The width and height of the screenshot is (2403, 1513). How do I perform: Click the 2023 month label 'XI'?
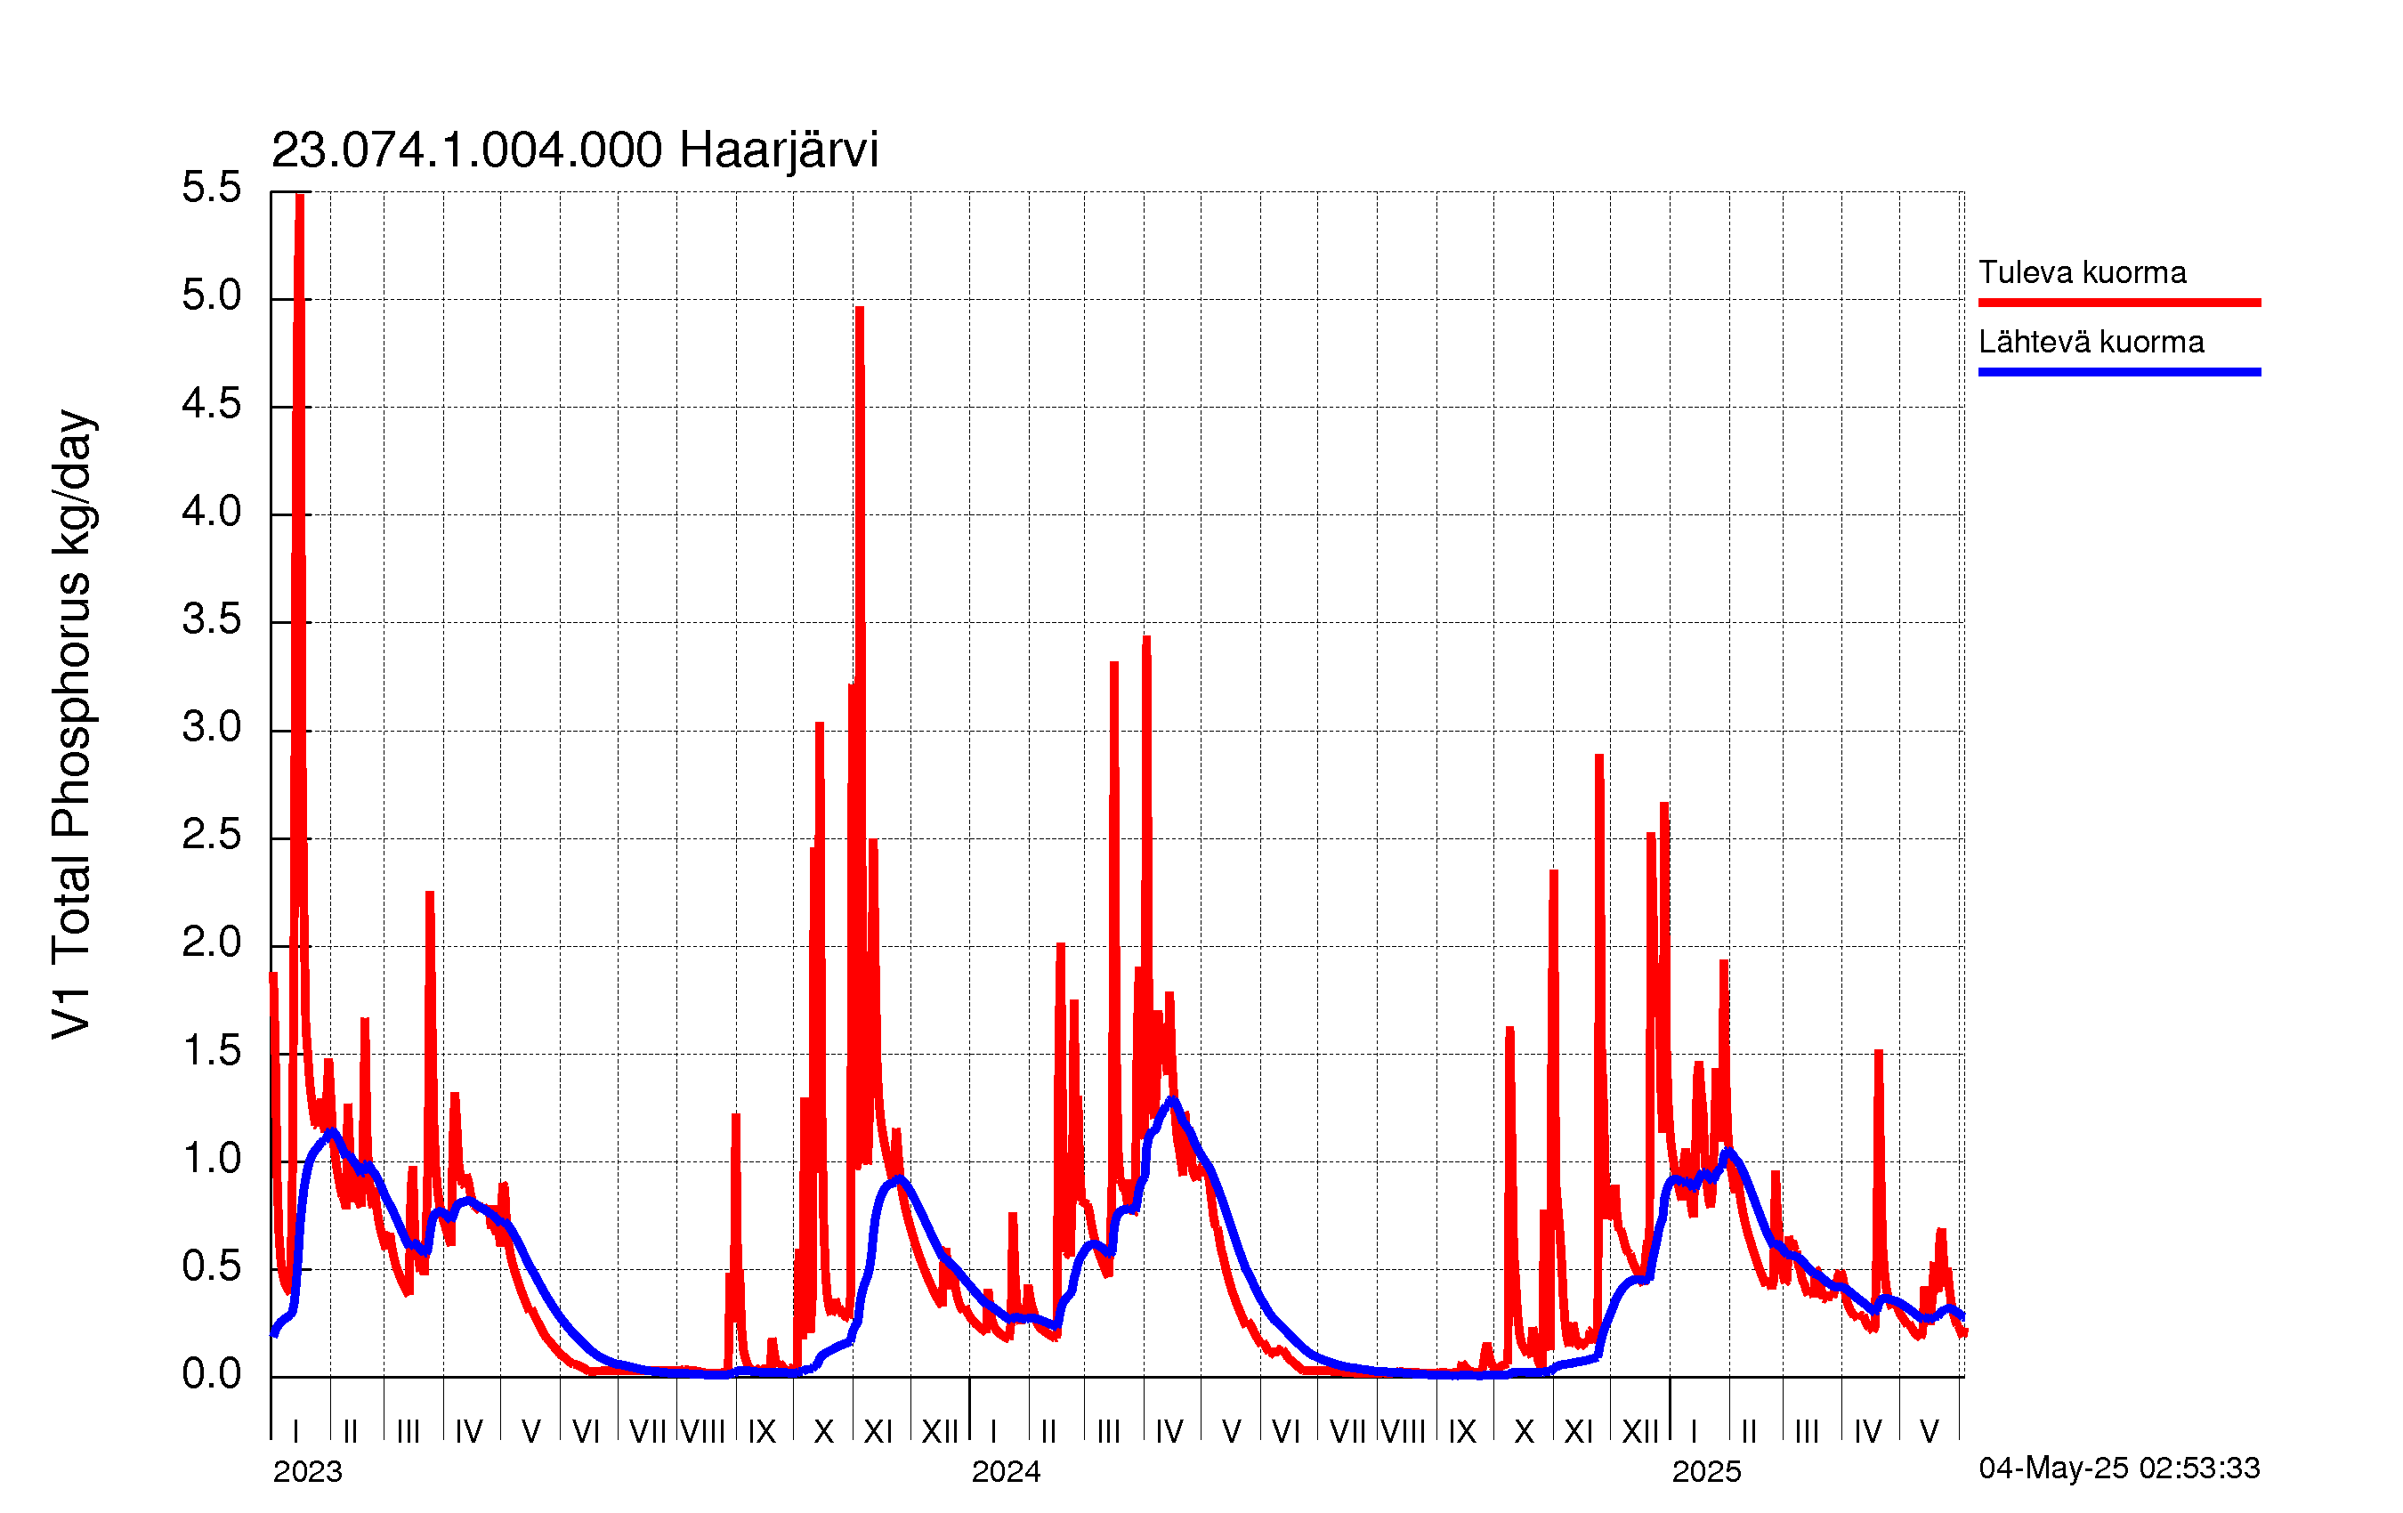878,1431
